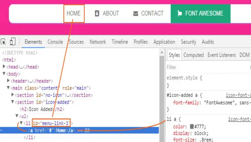Click the HOME navigation link
Viewport: 251px width, 142px height.
coord(74,13)
